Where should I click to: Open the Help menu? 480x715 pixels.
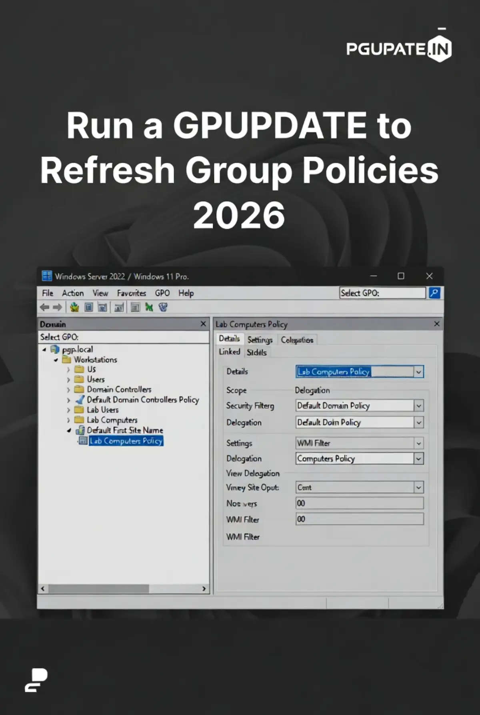[x=186, y=293]
